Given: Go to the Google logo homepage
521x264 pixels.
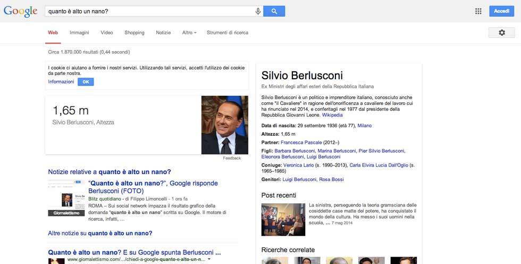Looking at the screenshot, I should (20, 11).
